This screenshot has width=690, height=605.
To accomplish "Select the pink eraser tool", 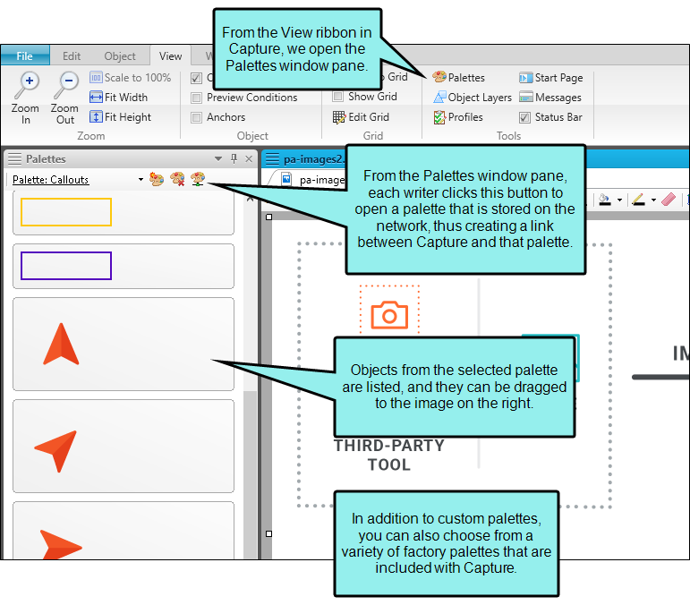I will point(668,199).
